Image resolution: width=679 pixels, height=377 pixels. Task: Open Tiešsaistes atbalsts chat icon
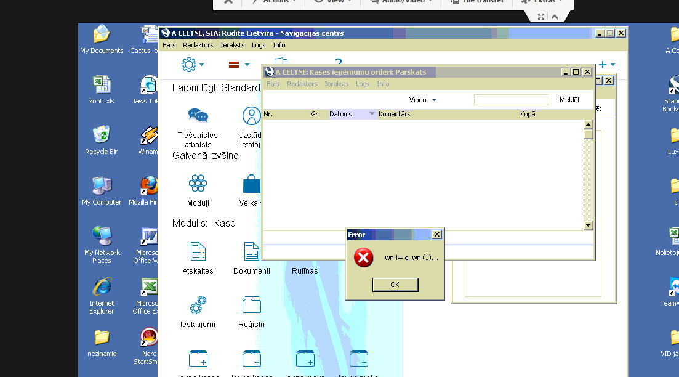[198, 116]
